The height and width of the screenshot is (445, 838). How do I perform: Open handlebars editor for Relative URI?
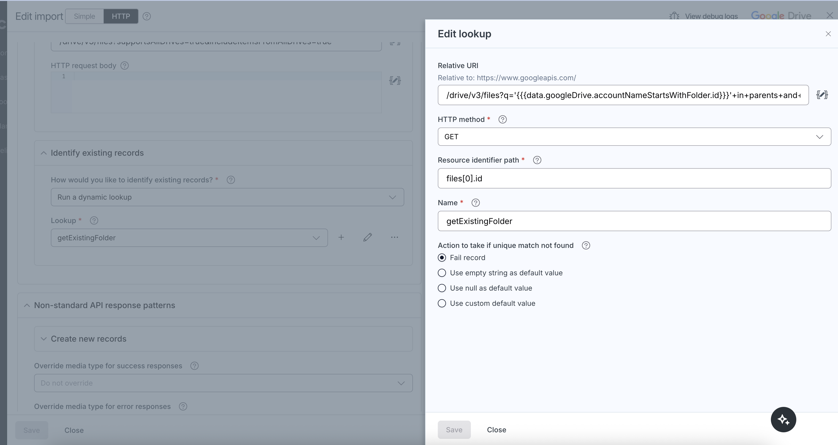pos(822,95)
